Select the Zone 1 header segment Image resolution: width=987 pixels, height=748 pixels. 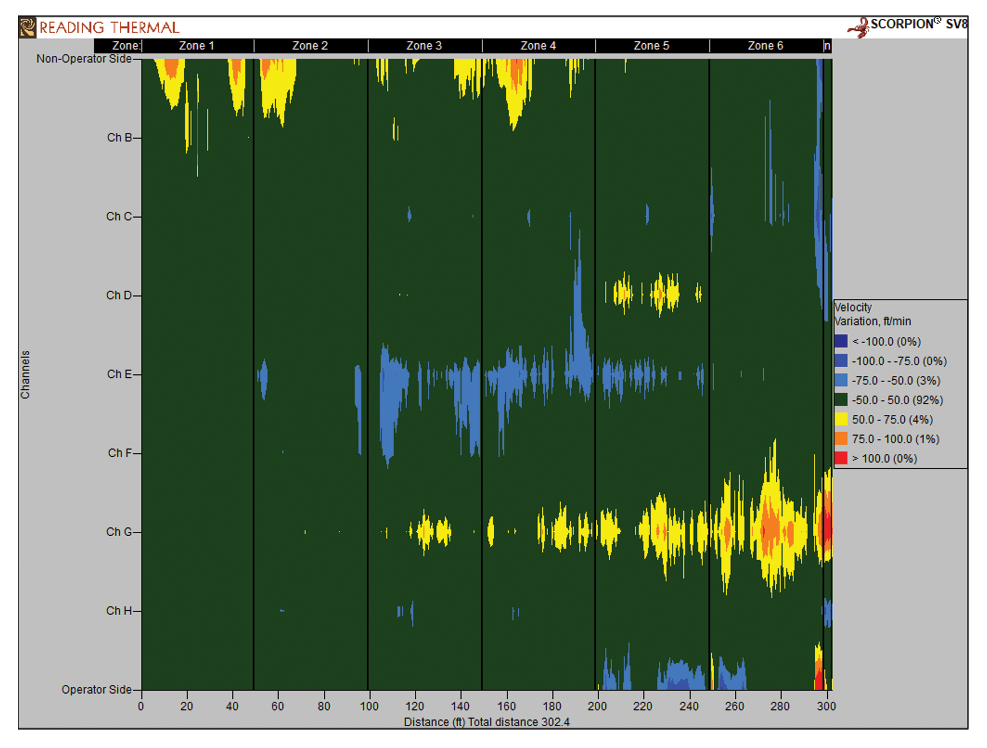pyautogui.click(x=198, y=46)
